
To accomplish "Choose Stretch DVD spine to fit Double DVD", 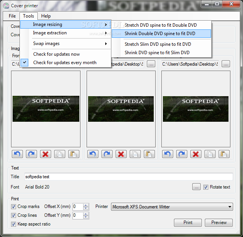I will coord(161,25).
